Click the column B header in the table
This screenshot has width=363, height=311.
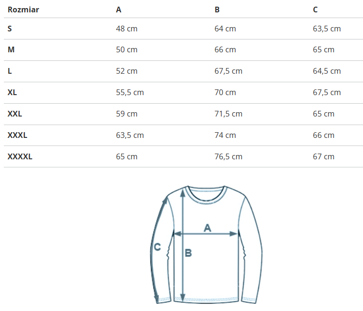point(217,10)
